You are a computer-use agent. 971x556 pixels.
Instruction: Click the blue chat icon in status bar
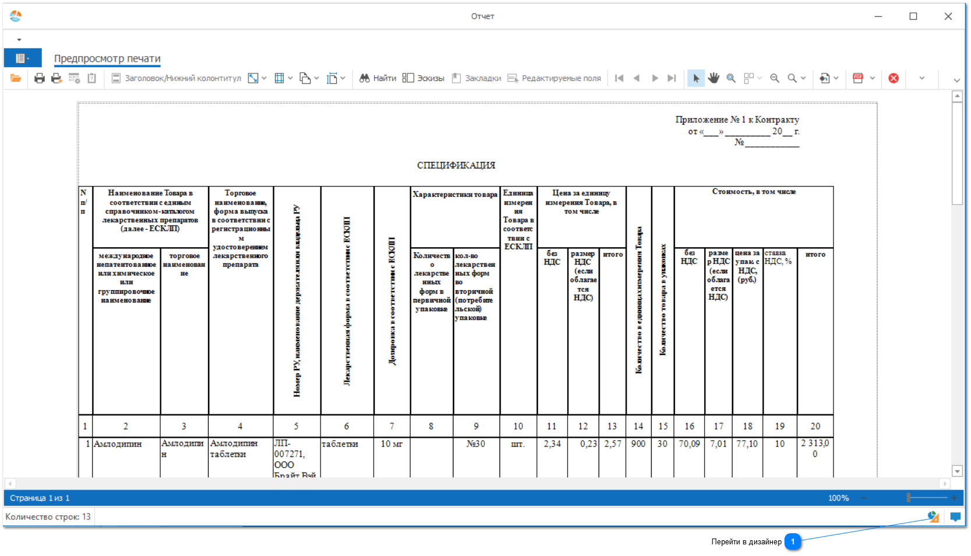(955, 516)
